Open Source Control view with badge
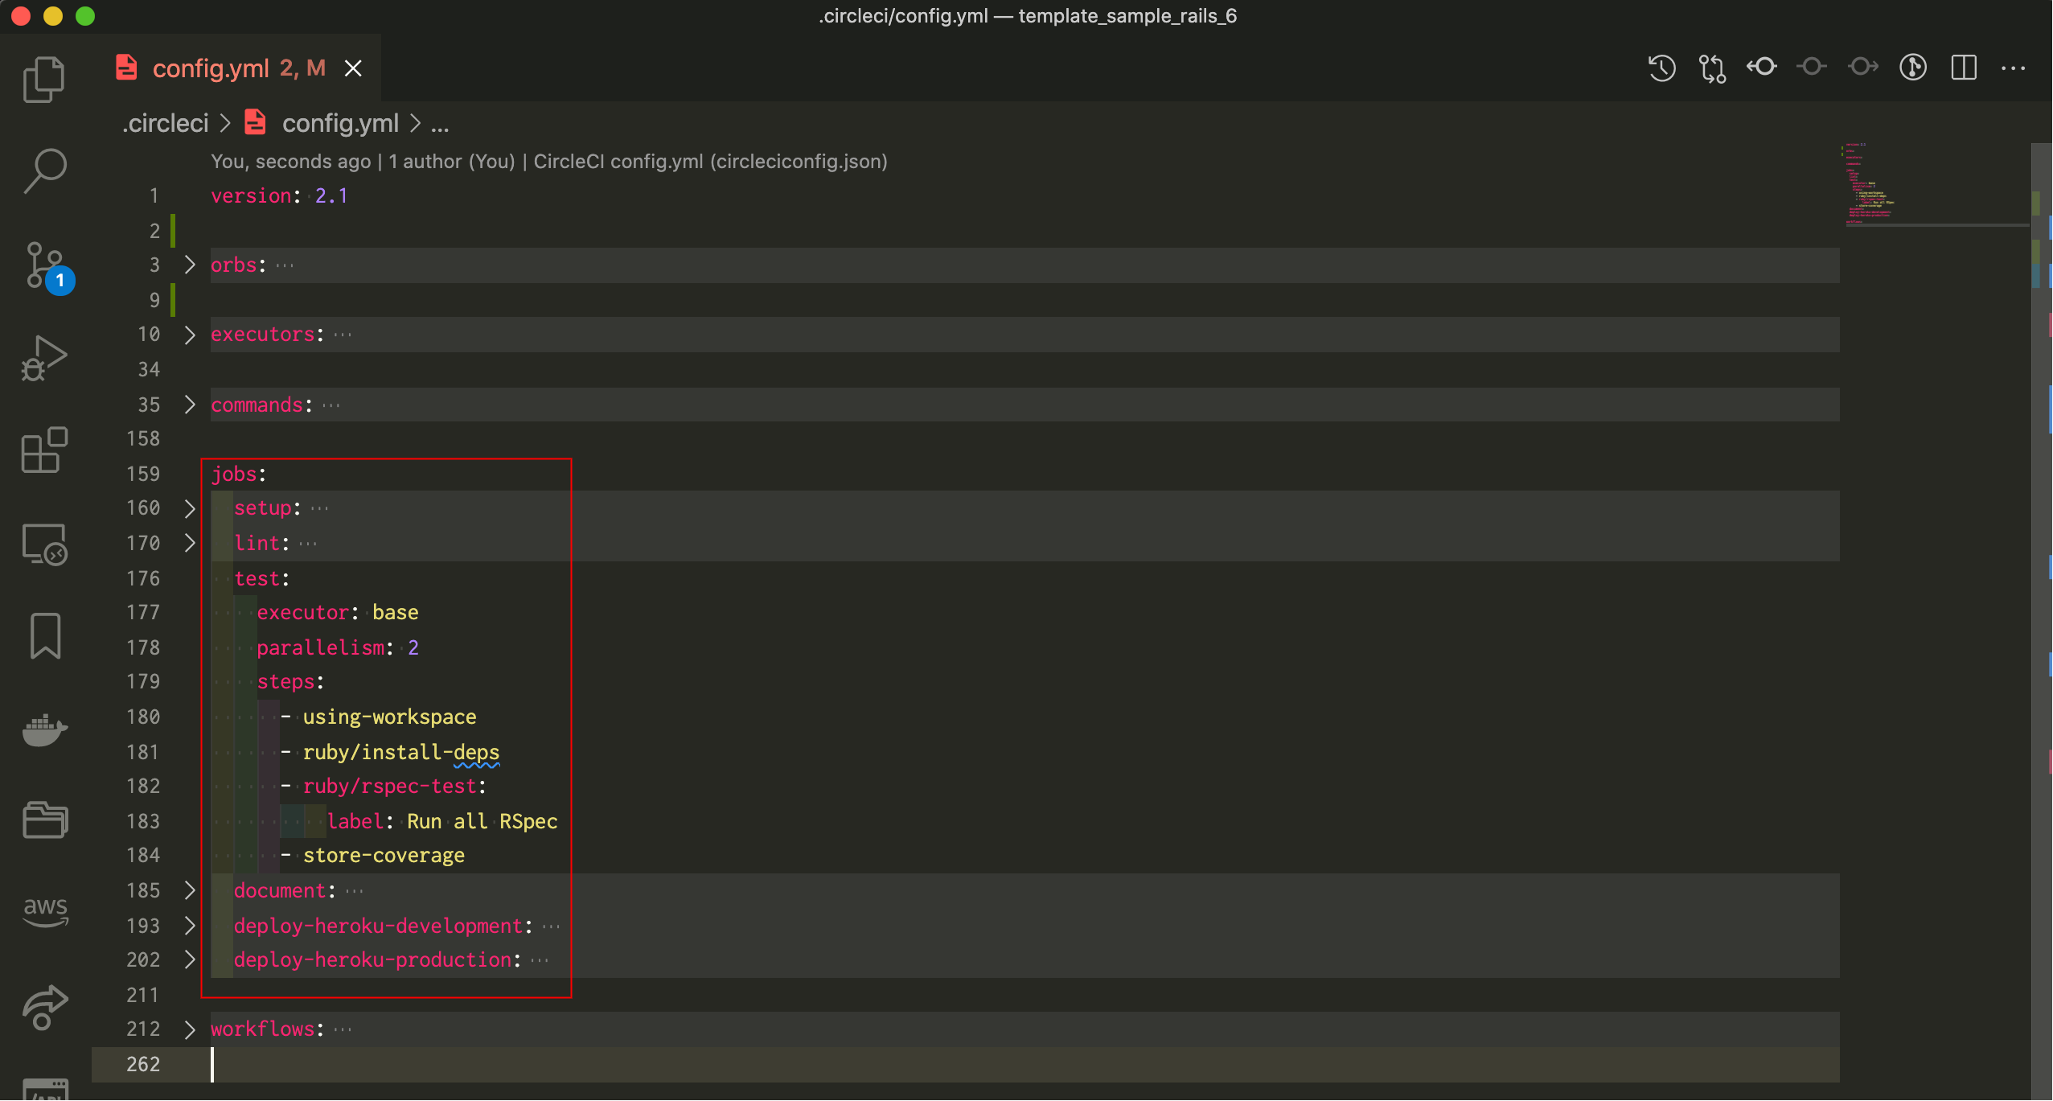The image size is (2053, 1101). coord(44,265)
